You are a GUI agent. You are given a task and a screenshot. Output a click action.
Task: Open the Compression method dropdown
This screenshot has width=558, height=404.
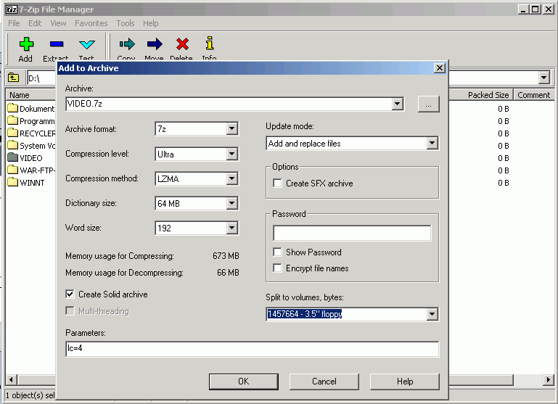pos(231,178)
